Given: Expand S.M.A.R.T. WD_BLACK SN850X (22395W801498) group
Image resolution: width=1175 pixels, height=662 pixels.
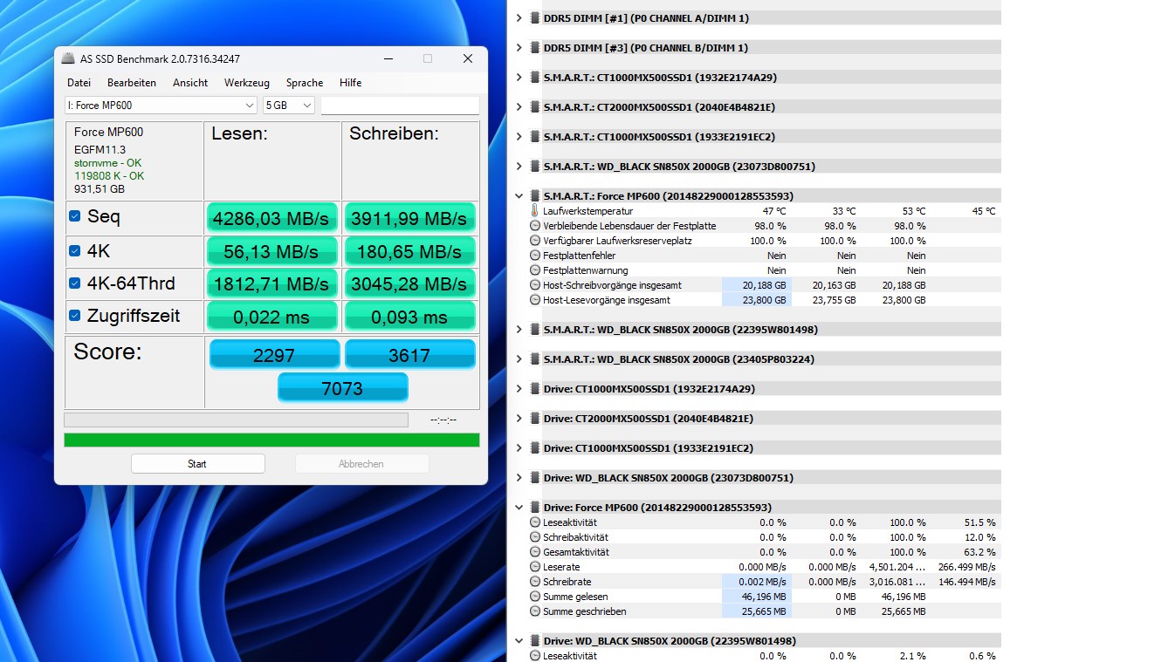Looking at the screenshot, I should coord(519,329).
